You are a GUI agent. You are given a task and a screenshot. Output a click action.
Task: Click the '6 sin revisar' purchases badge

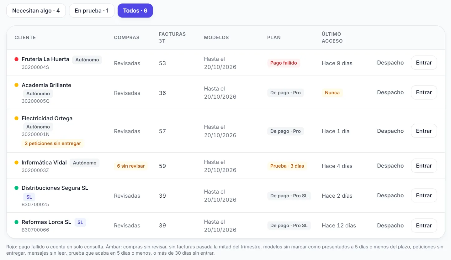coord(131,166)
